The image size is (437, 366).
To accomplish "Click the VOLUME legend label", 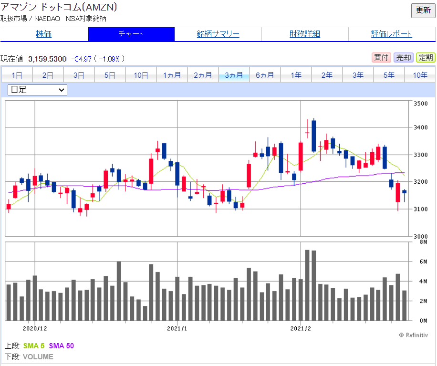I will point(38,357).
